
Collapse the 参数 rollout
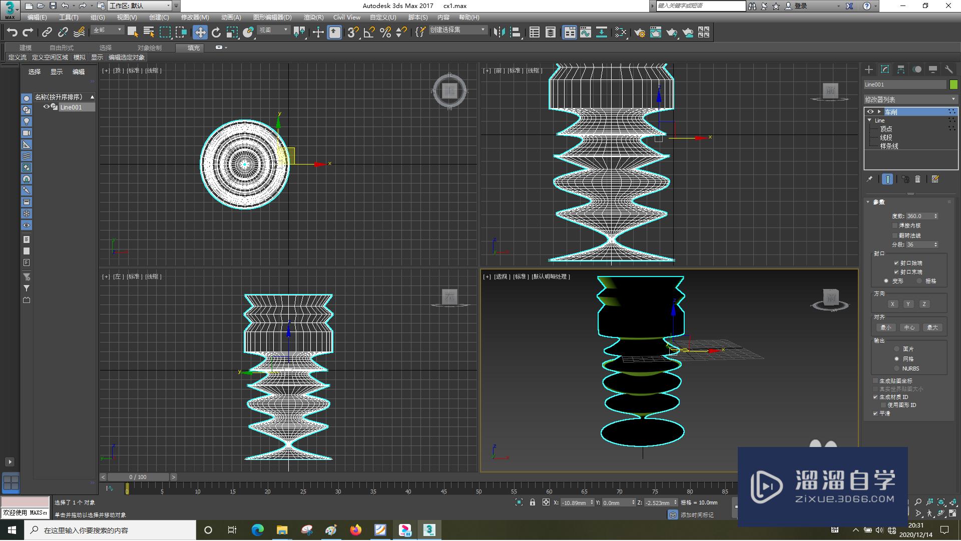[x=868, y=202]
